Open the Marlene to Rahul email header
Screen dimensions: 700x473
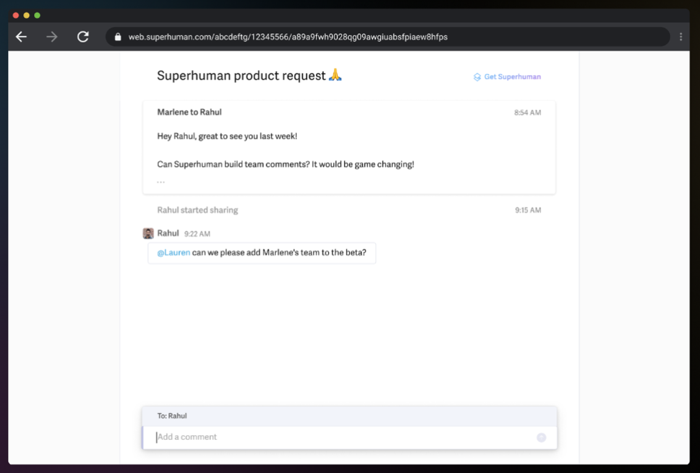click(x=189, y=112)
